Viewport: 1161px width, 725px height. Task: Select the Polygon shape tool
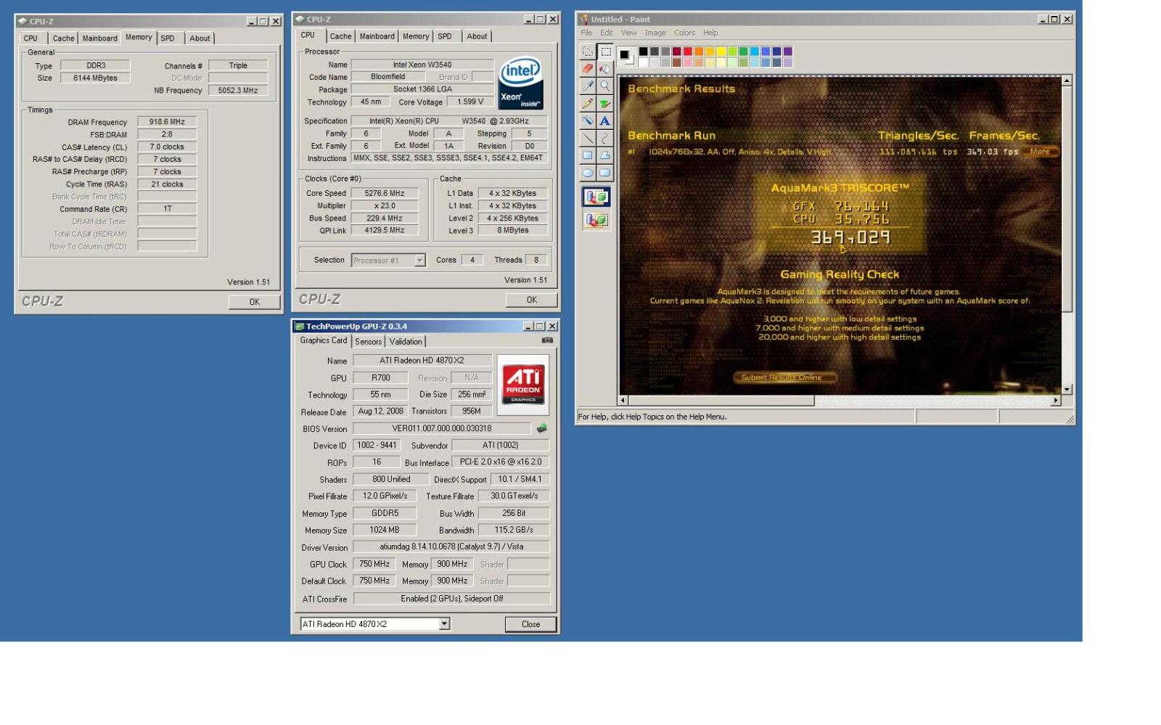coord(605,155)
